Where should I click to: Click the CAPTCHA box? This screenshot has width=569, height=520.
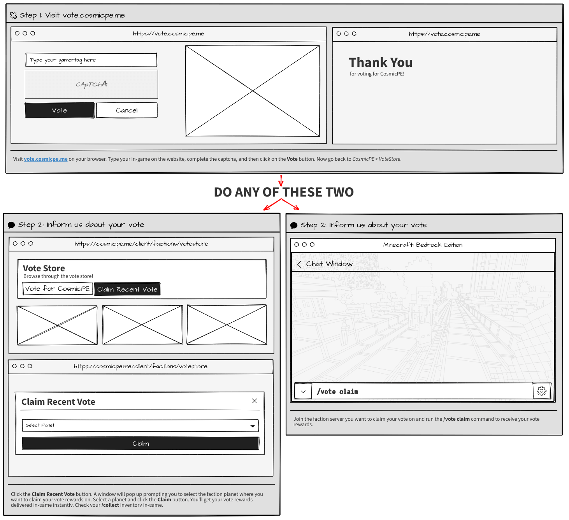coord(91,84)
